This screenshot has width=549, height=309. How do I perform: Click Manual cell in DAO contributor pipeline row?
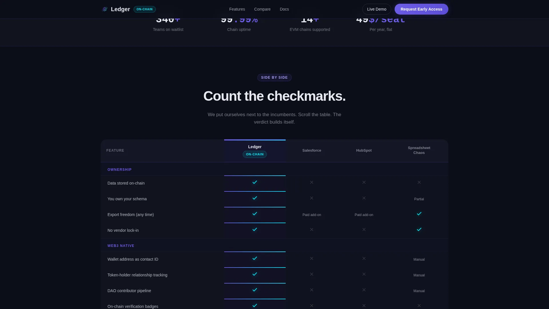point(419,291)
